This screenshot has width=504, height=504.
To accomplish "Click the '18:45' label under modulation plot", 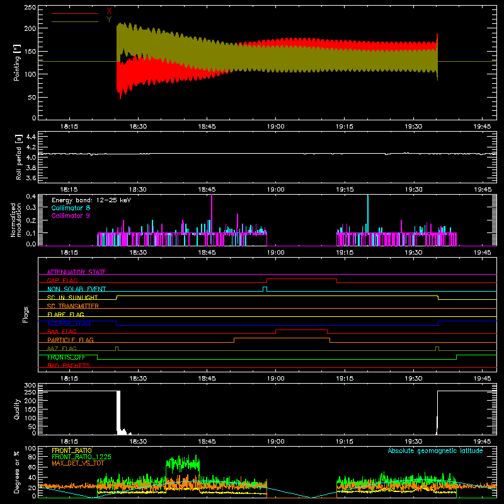I will 207,253.
